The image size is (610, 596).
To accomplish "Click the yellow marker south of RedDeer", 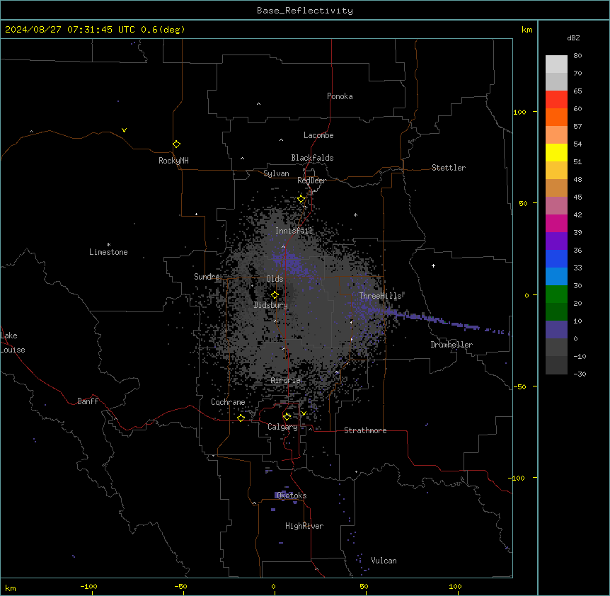I will coord(301,198).
